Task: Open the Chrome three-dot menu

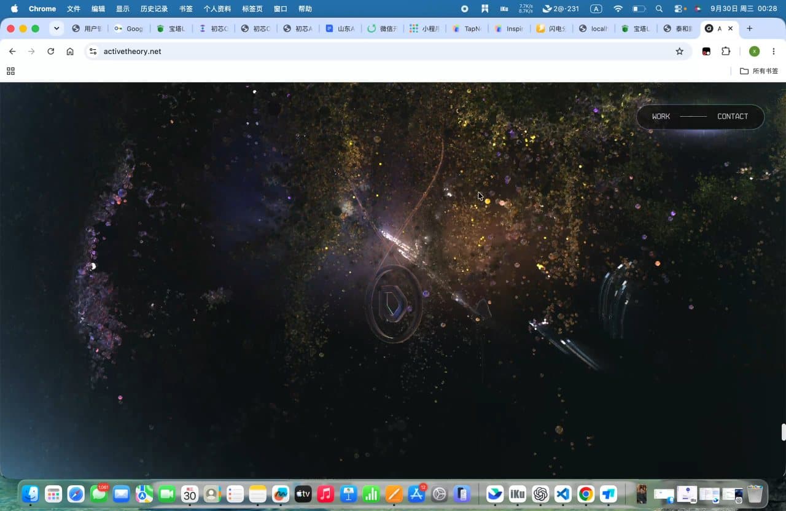Action: pos(774,52)
